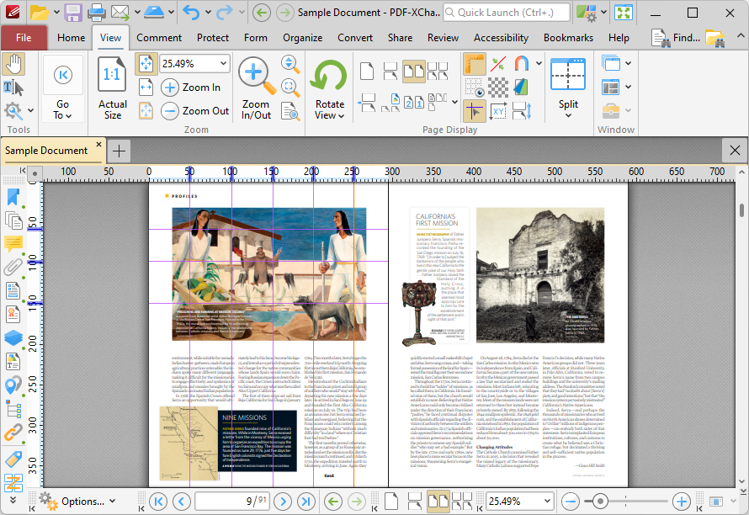Select Single Page layout in ribbon
Screen dimensions: 749x515
366,72
